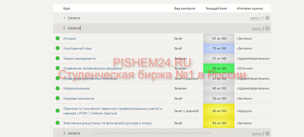The width and height of the screenshot is (304, 137).
Task: Click the green dot beside Элективные дисциплины course
Action: [x=57, y=123]
